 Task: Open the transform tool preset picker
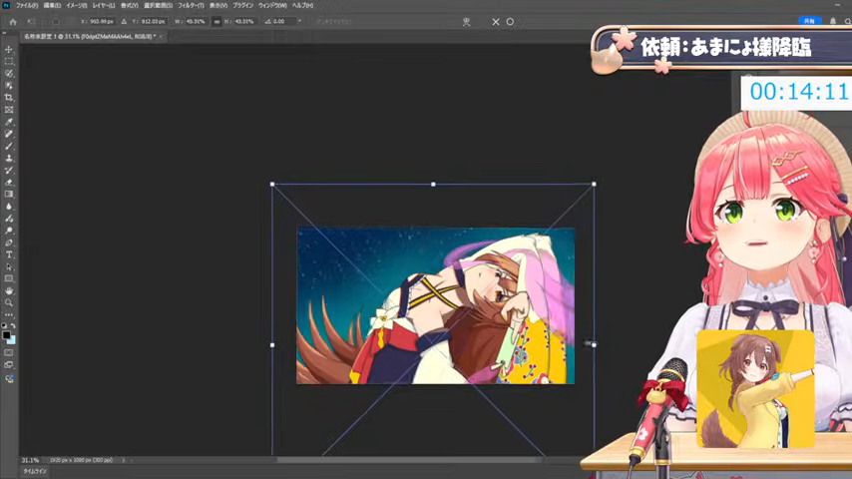[x=32, y=22]
